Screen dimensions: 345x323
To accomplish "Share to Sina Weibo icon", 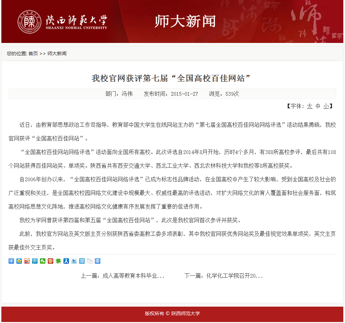I will pos(27,261).
